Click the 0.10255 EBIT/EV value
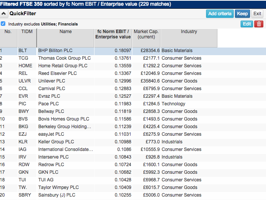 [x=123, y=195]
